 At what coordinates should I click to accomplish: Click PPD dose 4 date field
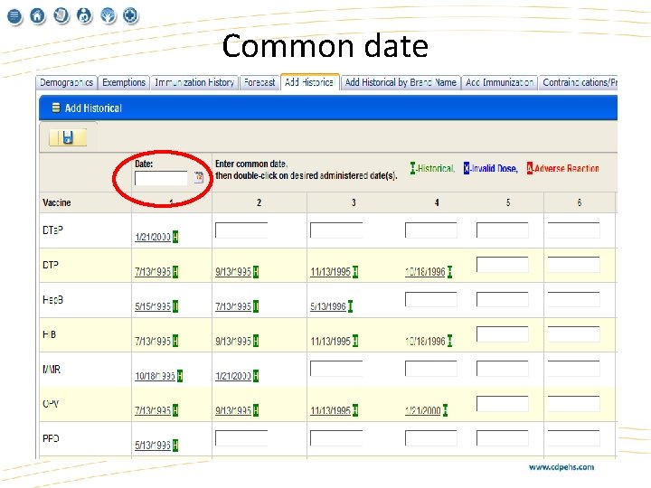click(431, 438)
